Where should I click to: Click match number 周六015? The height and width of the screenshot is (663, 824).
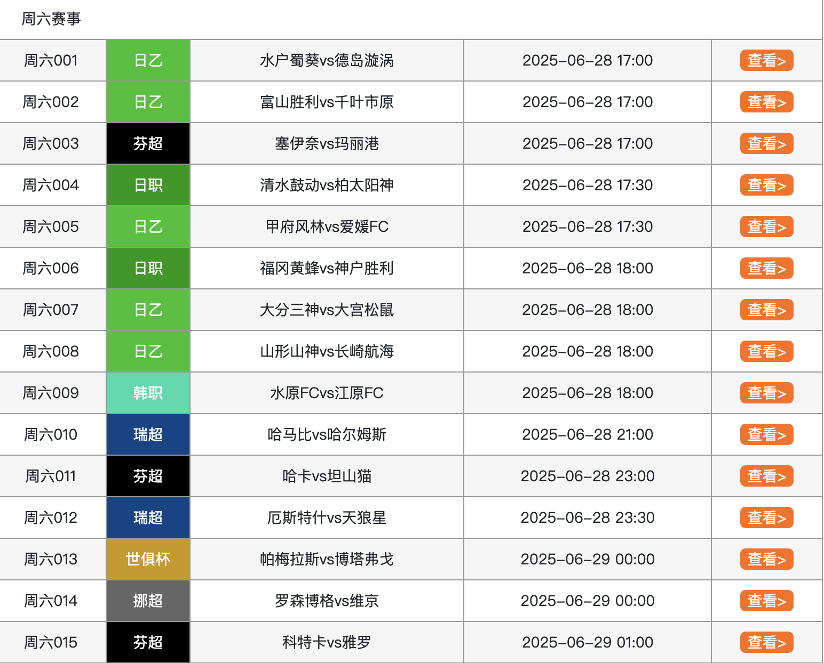point(51,642)
